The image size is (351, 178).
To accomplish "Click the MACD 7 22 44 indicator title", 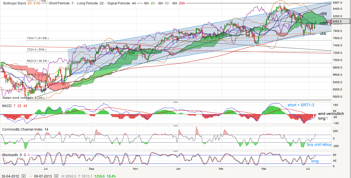I will coord(14,106).
